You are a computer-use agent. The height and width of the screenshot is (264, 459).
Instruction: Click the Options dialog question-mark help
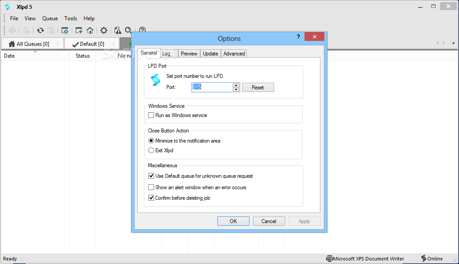tap(298, 37)
